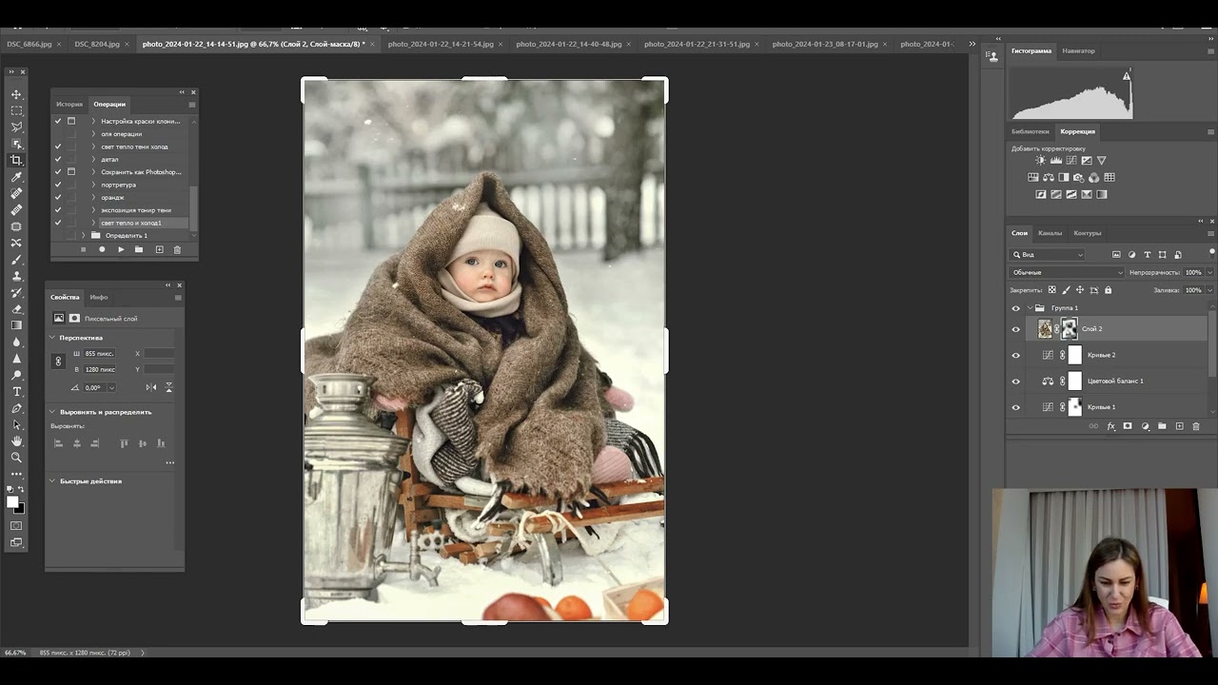Add a Brightness/Contrast adjustment
Image resolution: width=1218 pixels, height=685 pixels.
click(1040, 161)
